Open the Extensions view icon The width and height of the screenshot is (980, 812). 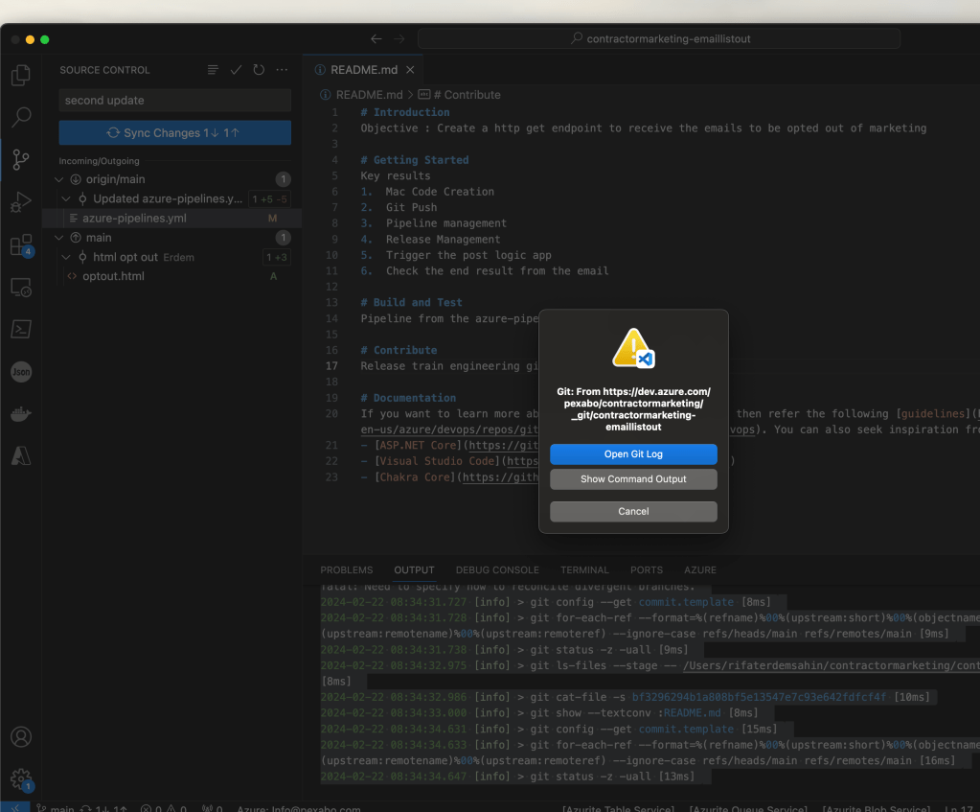point(21,244)
